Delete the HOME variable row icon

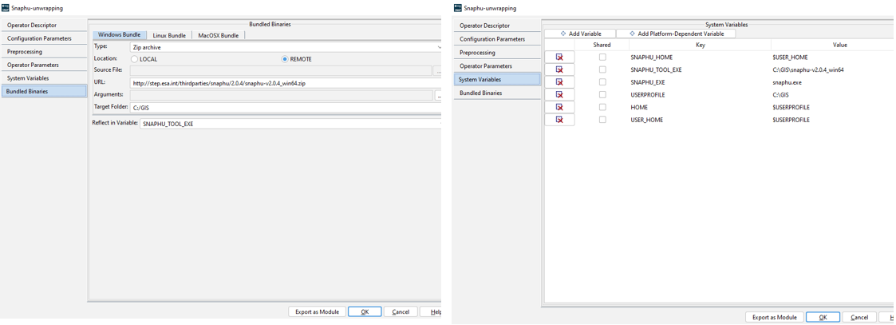(x=559, y=107)
